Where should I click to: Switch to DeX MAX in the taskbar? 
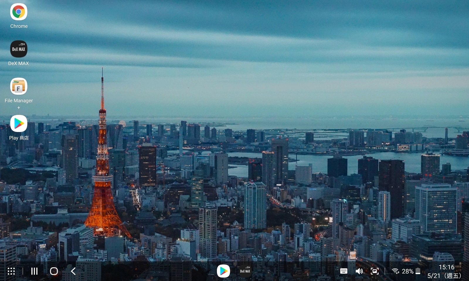point(245,271)
